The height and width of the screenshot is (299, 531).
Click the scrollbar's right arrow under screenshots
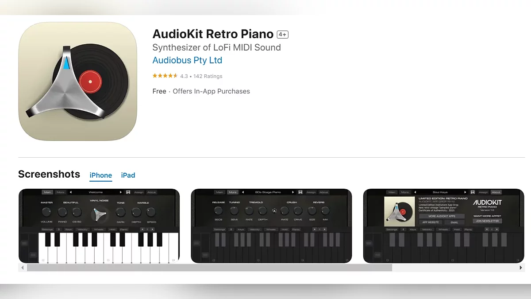[x=521, y=268]
